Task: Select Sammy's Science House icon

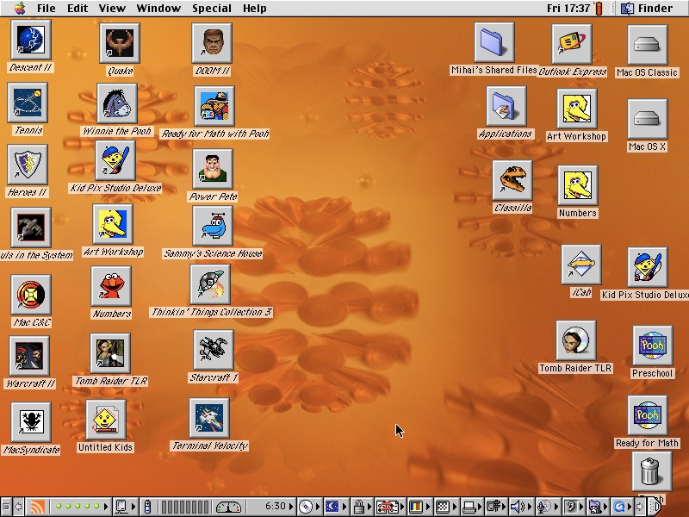Action: [x=213, y=226]
